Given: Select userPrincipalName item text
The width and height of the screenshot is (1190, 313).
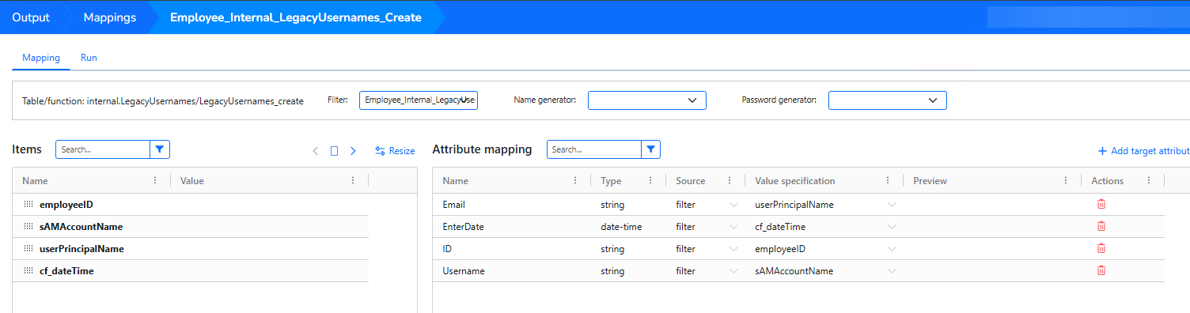Looking at the screenshot, I should 81,249.
